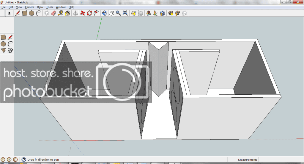The width and height of the screenshot is (304, 164).
Task: Click the Pan hand tool
Action: (x=111, y=13)
